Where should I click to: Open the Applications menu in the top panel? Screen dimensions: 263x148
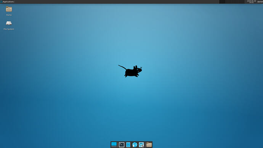(7, 2)
